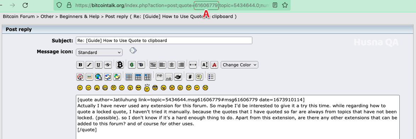Insert superscript tag
This screenshot has height=139, width=416.
coord(159,76)
